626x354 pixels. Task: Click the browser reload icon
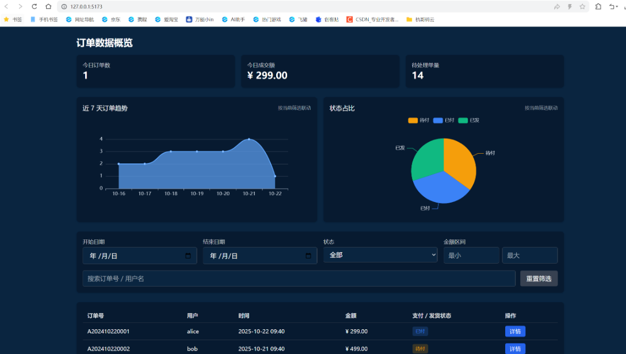(x=35, y=6)
